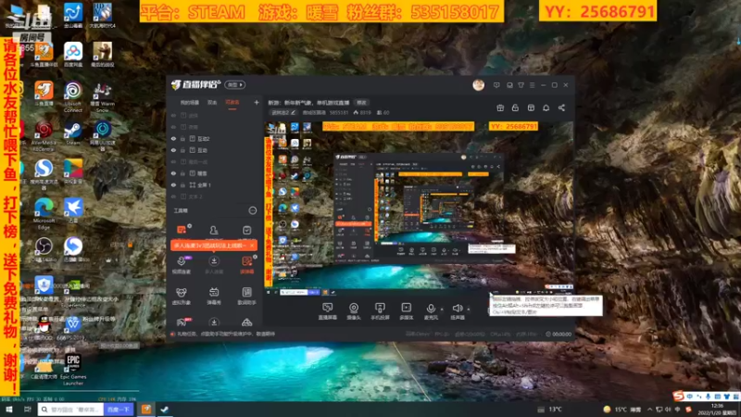Add a camera (摄像头) source

click(354, 311)
